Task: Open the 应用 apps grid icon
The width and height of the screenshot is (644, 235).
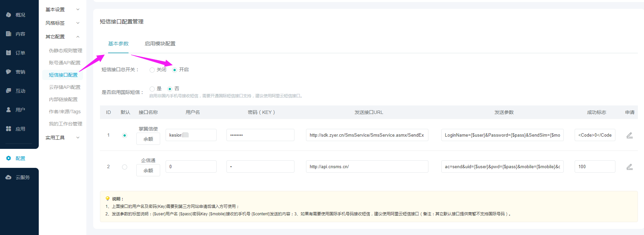Action: (x=9, y=129)
